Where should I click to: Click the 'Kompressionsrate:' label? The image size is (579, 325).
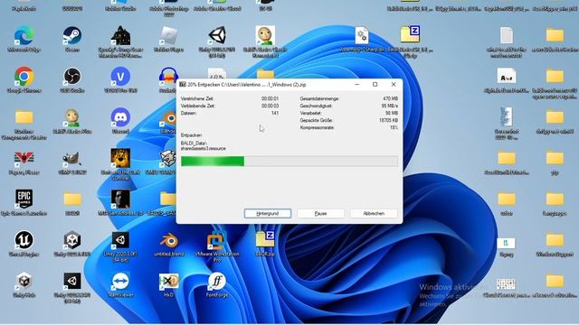coord(318,128)
